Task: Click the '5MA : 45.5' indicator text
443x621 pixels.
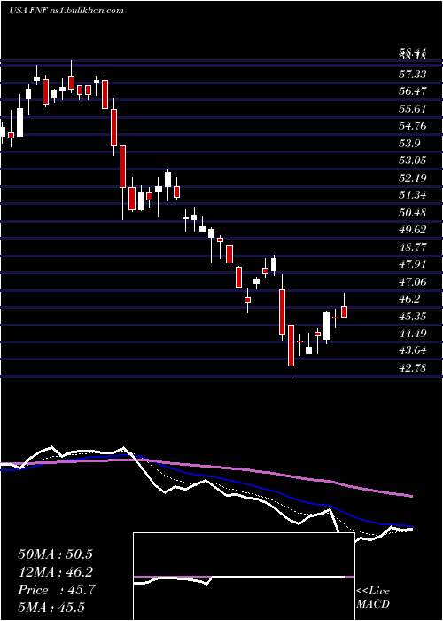Action: [x=51, y=608]
